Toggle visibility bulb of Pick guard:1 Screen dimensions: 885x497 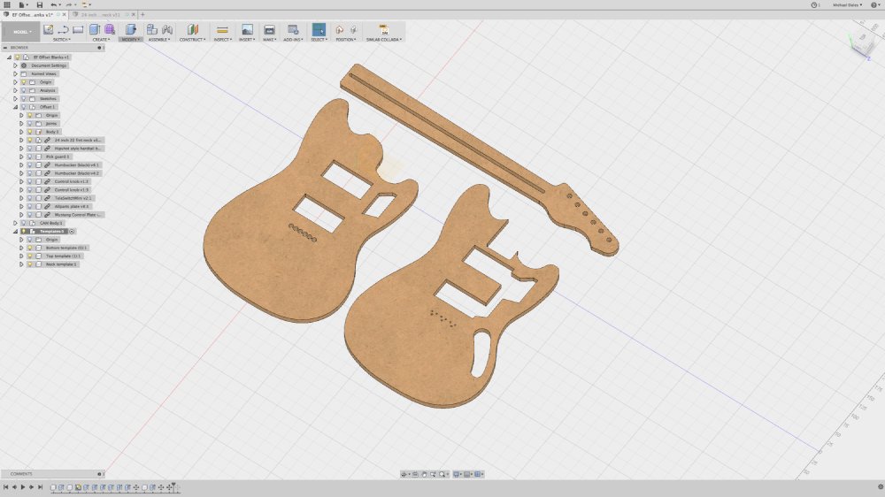pos(30,157)
